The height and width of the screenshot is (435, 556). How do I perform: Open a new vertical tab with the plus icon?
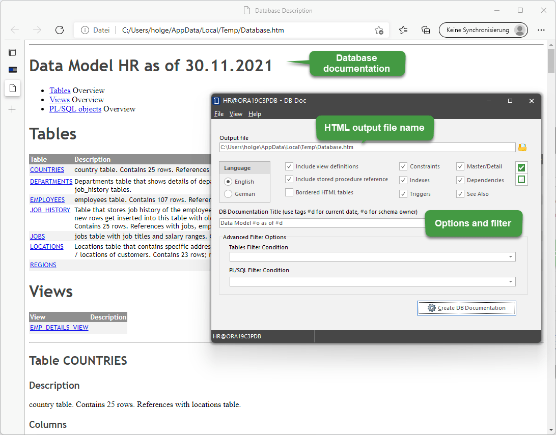point(12,109)
